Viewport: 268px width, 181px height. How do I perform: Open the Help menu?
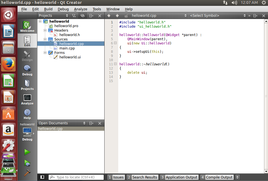tap(129, 9)
